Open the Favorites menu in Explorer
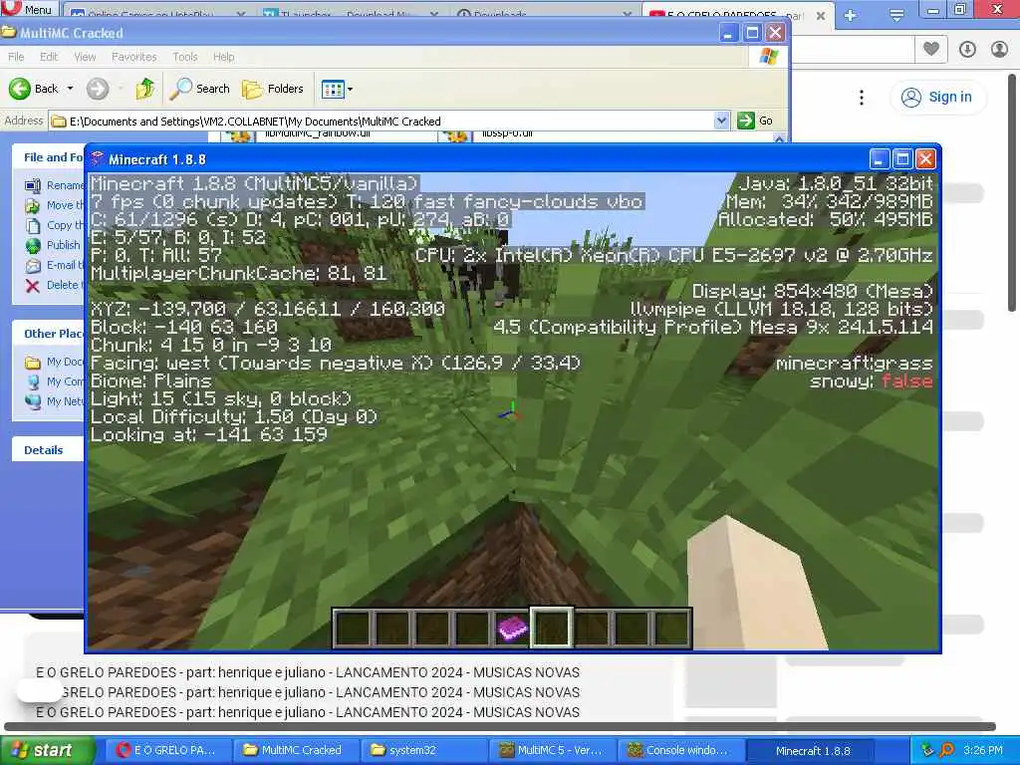Screen dimensions: 1020x765 (134, 57)
